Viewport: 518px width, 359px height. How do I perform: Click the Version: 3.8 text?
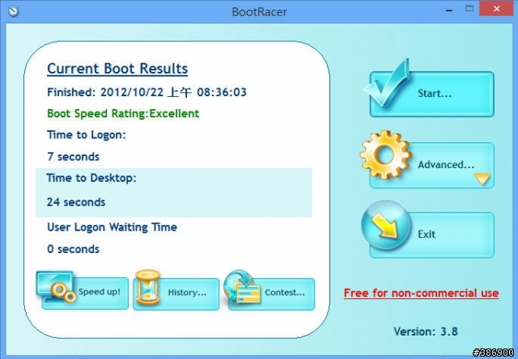[426, 332]
